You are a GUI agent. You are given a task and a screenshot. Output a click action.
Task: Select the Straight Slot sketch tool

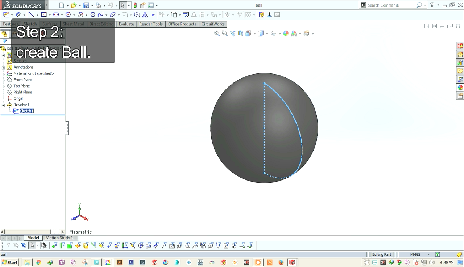[56, 14]
